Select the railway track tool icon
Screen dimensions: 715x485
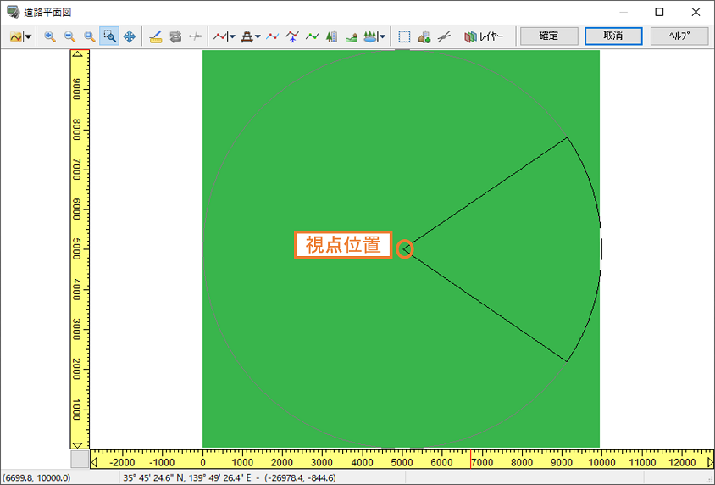pyautogui.click(x=247, y=36)
